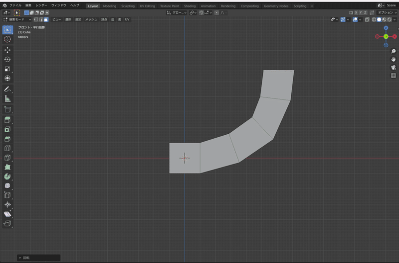Open transform orientation global dropdown

pyautogui.click(x=177, y=13)
